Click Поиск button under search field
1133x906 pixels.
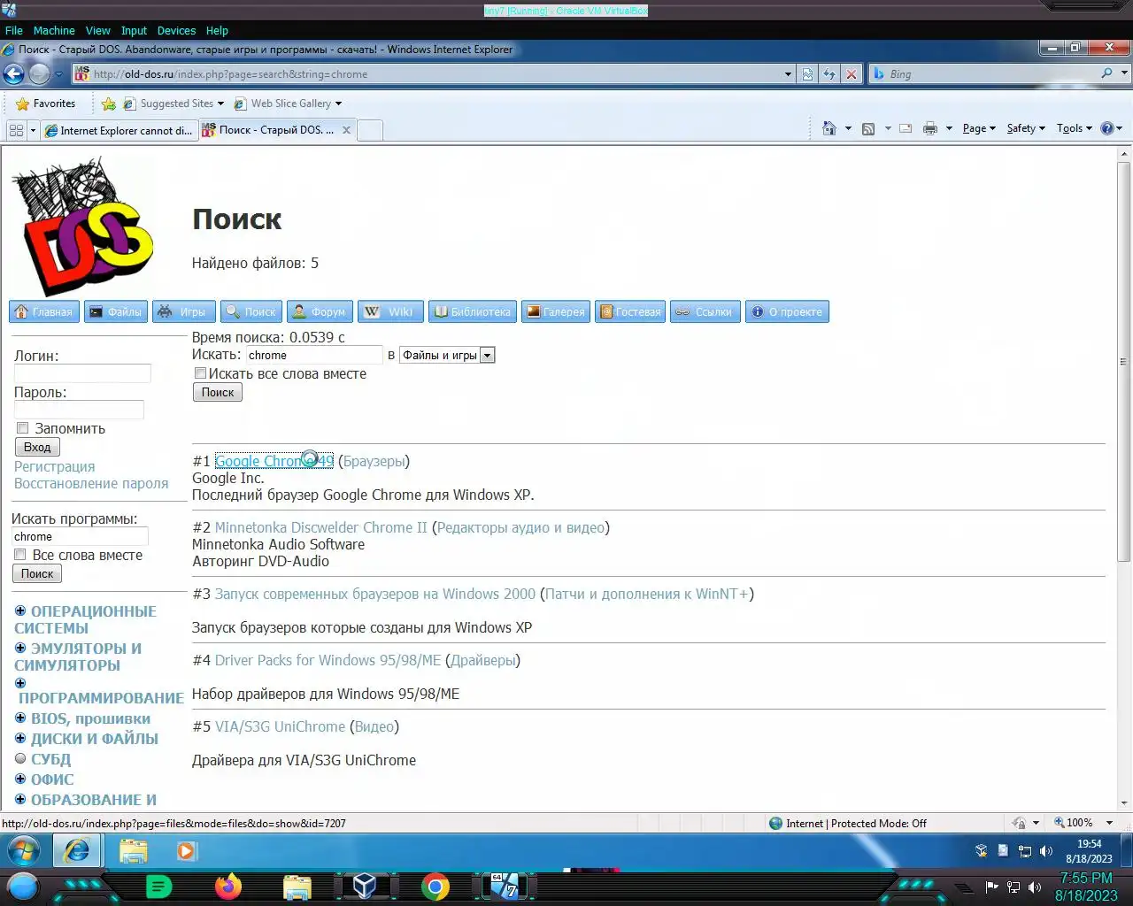[218, 393]
